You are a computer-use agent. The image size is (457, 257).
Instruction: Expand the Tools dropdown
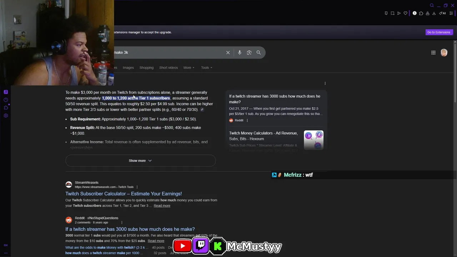tap(206, 67)
